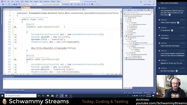Click the editor horizontal scrollbar
187x105 pixels.
point(63,74)
